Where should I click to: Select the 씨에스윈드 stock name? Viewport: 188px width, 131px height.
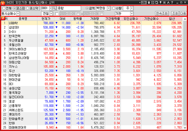[16, 110]
